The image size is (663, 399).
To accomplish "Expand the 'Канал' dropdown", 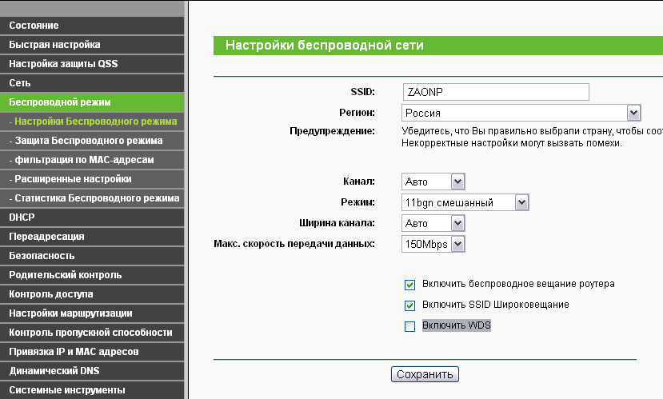I will tap(433, 182).
